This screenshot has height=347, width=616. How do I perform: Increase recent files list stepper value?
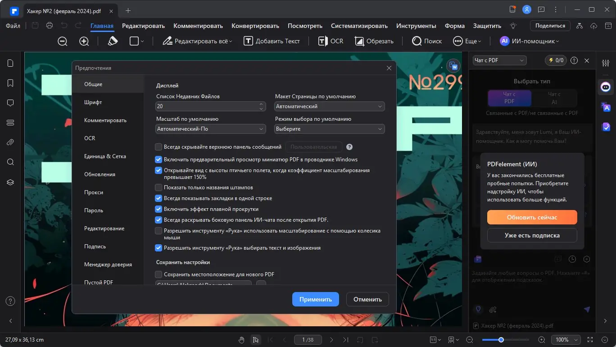(261, 104)
